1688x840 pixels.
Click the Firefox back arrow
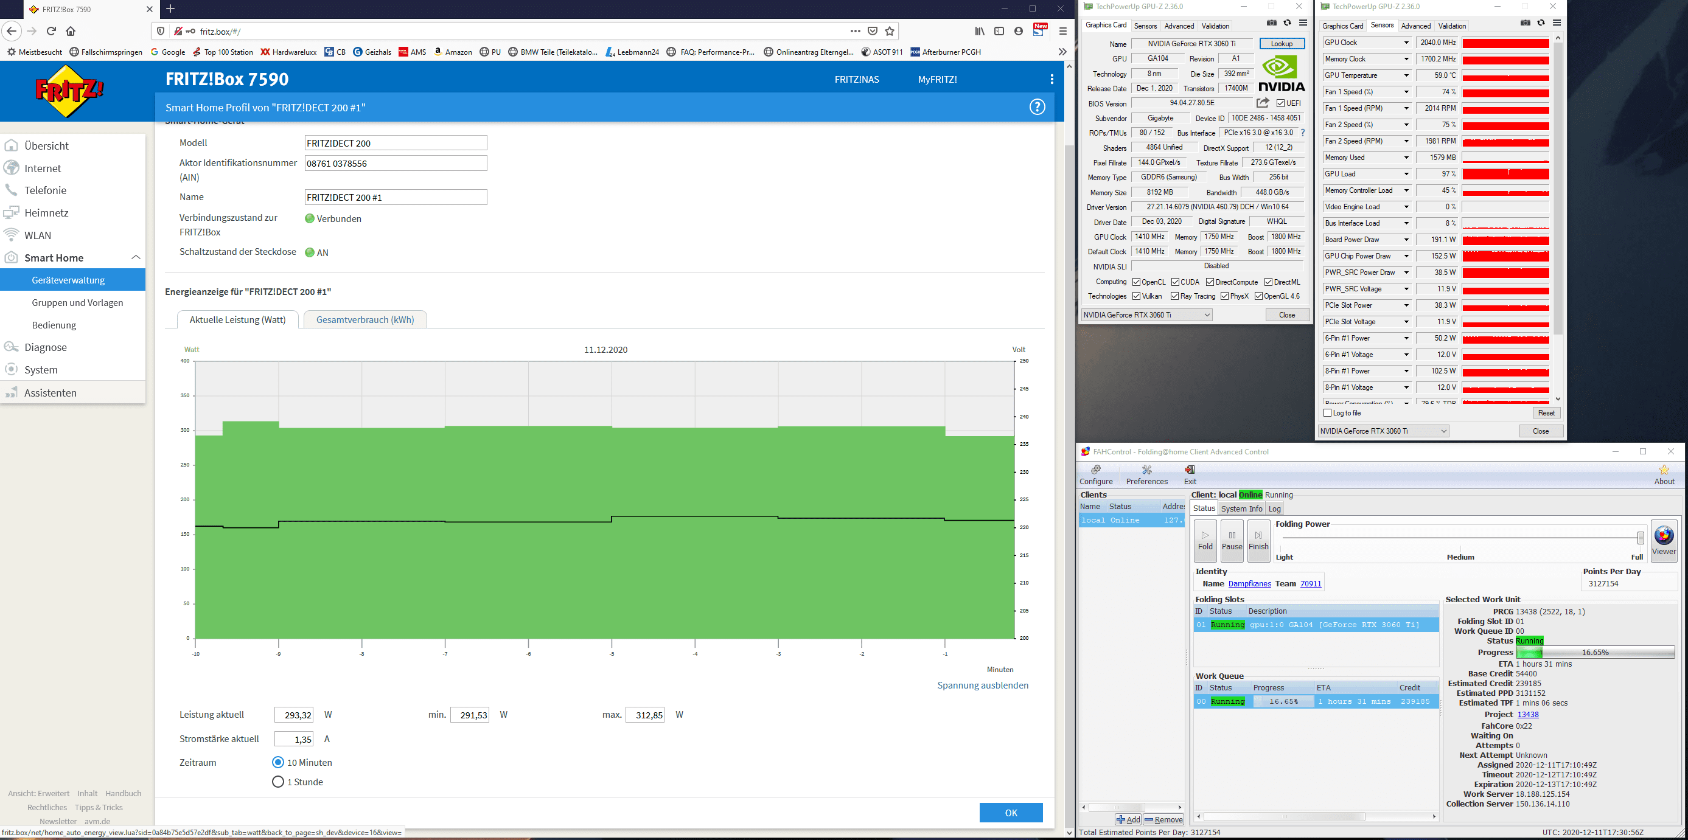(x=12, y=31)
